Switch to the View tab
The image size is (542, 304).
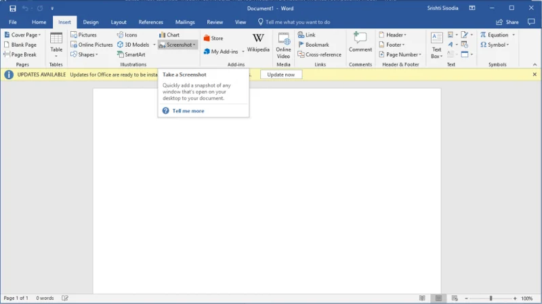241,22
